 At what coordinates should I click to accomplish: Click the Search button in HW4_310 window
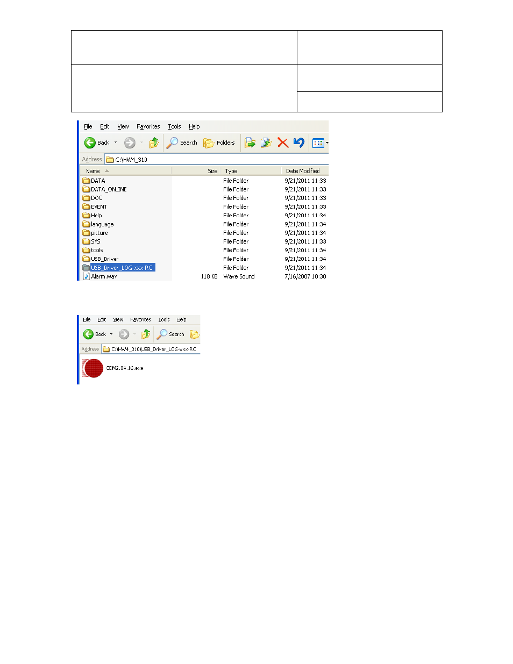pyautogui.click(x=182, y=143)
